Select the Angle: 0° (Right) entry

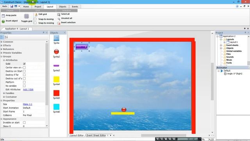234,74
